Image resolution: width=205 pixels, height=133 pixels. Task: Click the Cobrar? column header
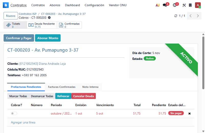tap(16, 105)
